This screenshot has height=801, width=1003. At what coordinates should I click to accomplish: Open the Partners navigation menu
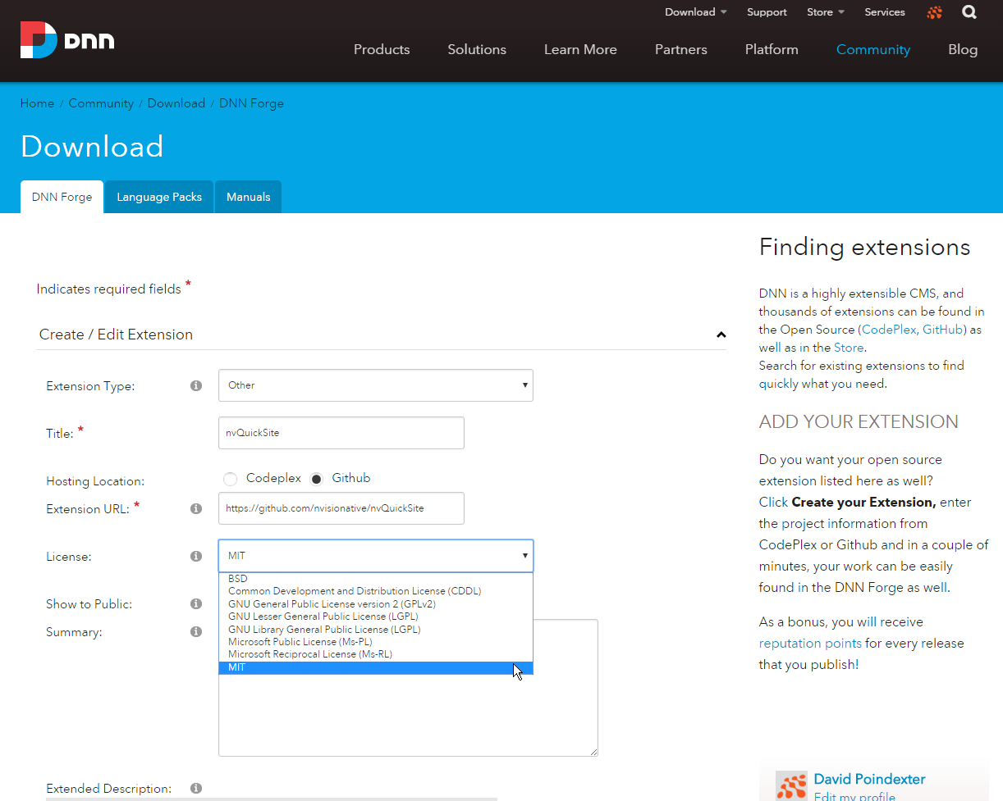(x=681, y=49)
